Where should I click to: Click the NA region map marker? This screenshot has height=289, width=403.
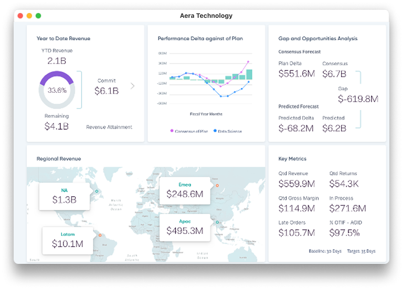[97, 191]
